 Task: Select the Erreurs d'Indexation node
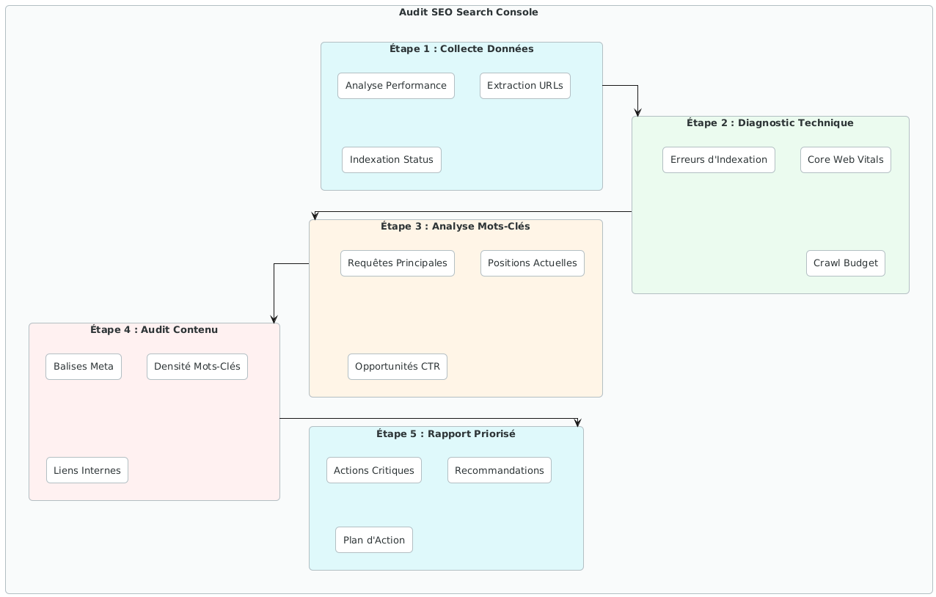tap(718, 160)
